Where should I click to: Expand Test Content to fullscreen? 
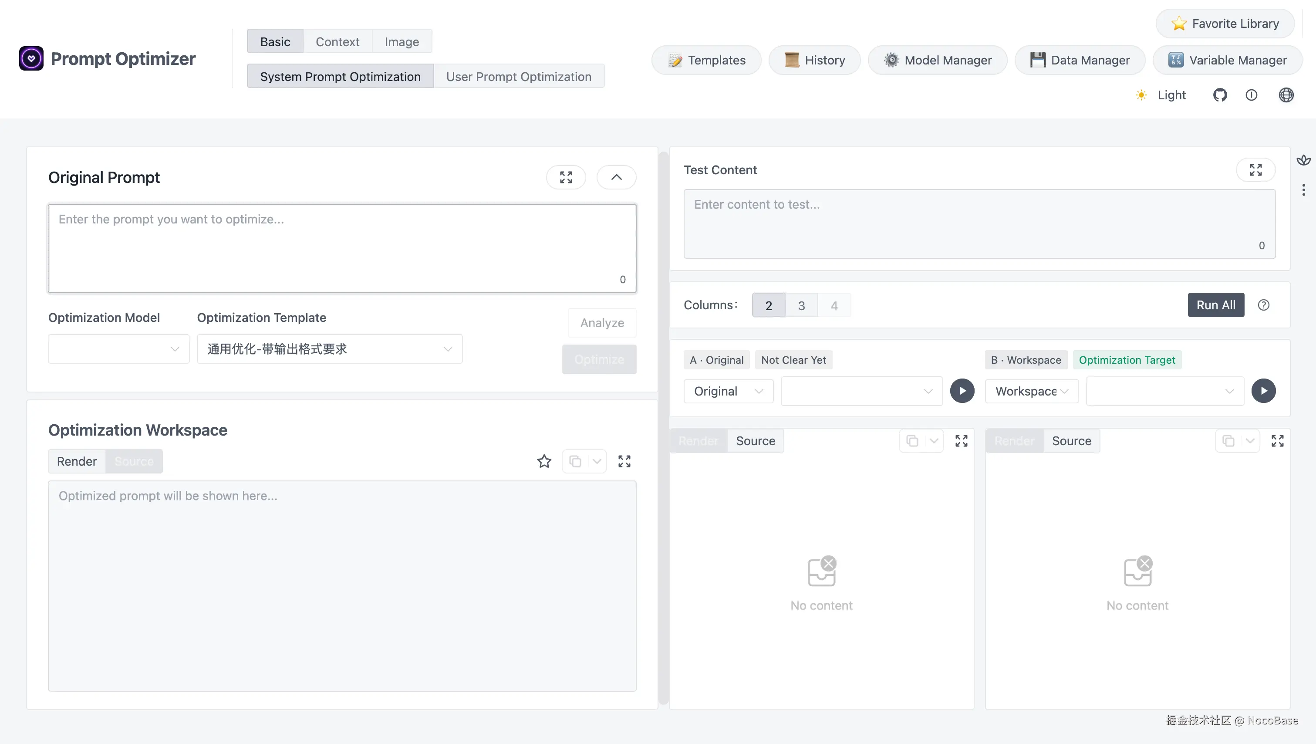tap(1256, 169)
